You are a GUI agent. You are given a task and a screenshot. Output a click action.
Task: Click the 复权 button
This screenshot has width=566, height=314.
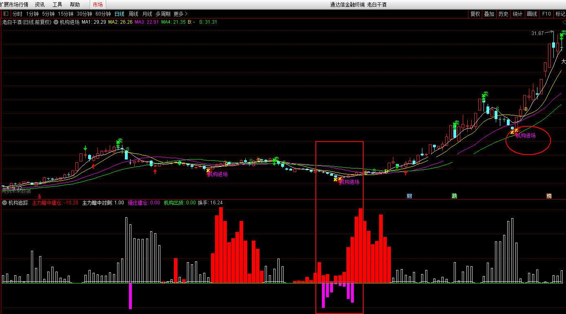point(475,14)
